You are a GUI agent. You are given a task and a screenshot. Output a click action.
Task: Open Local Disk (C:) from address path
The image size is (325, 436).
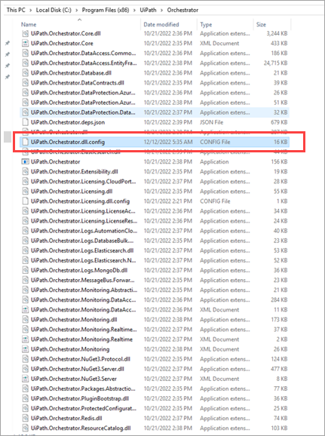coord(54,10)
